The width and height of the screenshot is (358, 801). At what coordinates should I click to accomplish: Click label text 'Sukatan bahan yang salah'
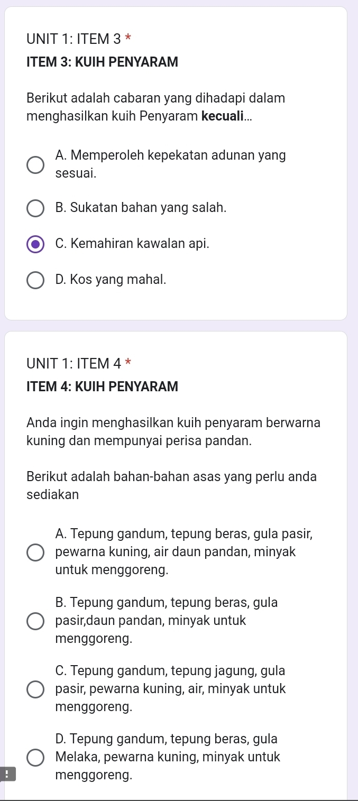141,208
